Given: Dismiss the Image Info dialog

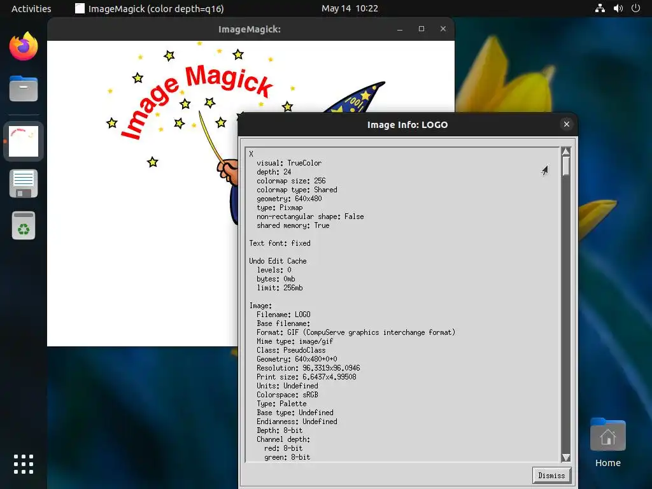Looking at the screenshot, I should pyautogui.click(x=551, y=475).
